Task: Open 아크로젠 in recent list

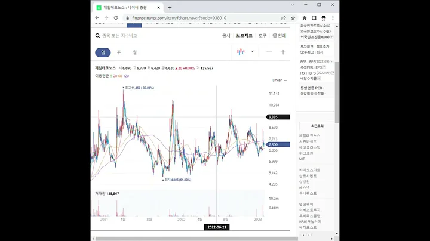Action: [306, 153]
